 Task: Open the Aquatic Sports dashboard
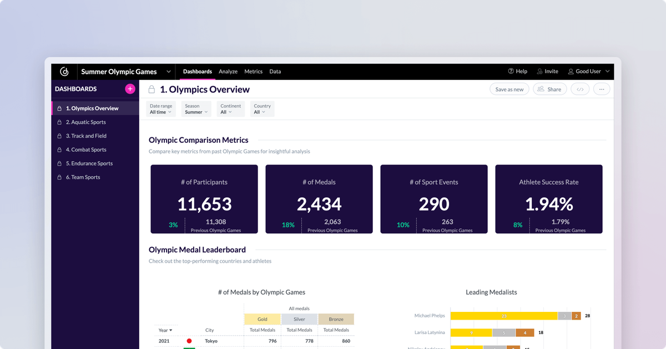[85, 122]
